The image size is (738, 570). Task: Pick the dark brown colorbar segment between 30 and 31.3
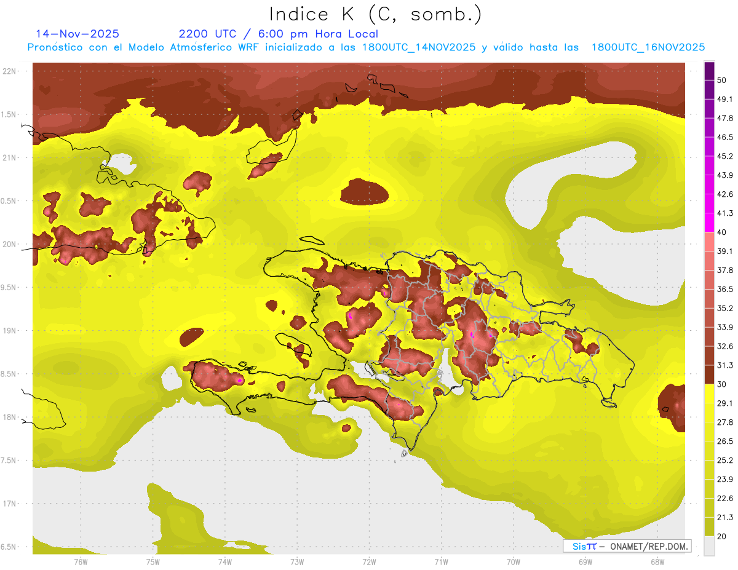pyautogui.click(x=709, y=374)
